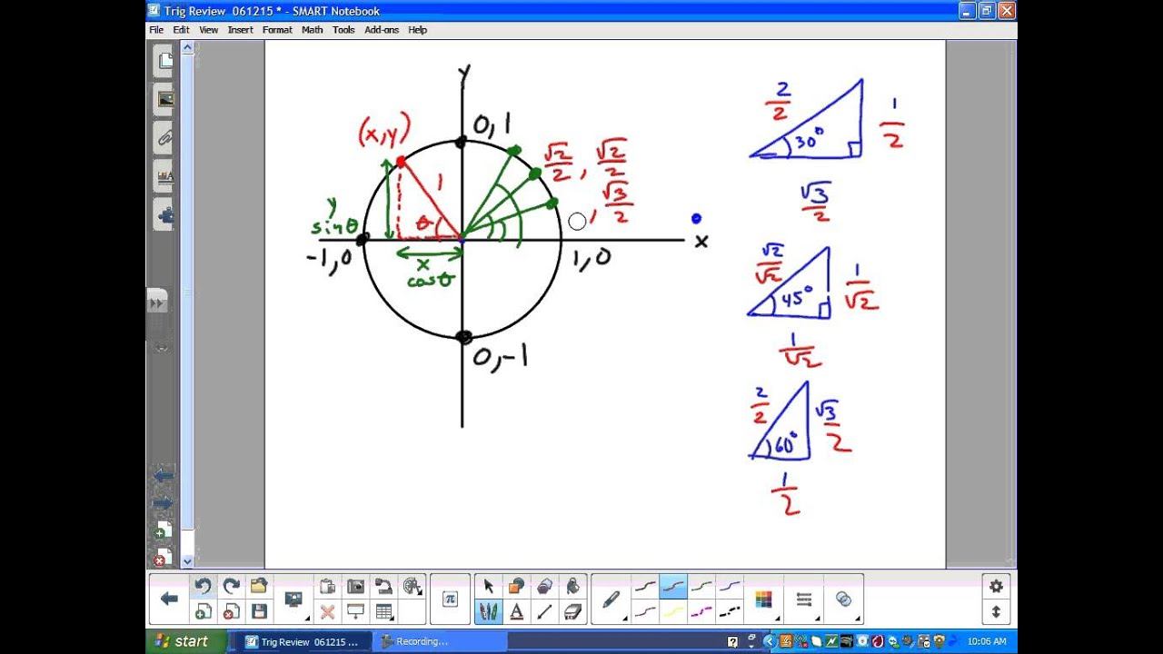1163x654 pixels.
Task: Delete a page from the sidebar
Action: coord(164,556)
